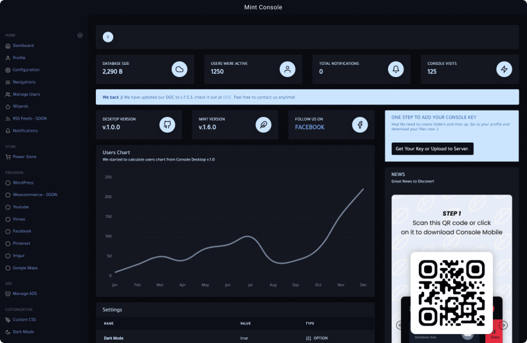The image size is (527, 343).
Task: Select Navigations in the sidebar
Action: [x=24, y=82]
